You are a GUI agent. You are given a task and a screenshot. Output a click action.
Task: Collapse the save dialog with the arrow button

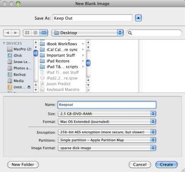click(139, 18)
